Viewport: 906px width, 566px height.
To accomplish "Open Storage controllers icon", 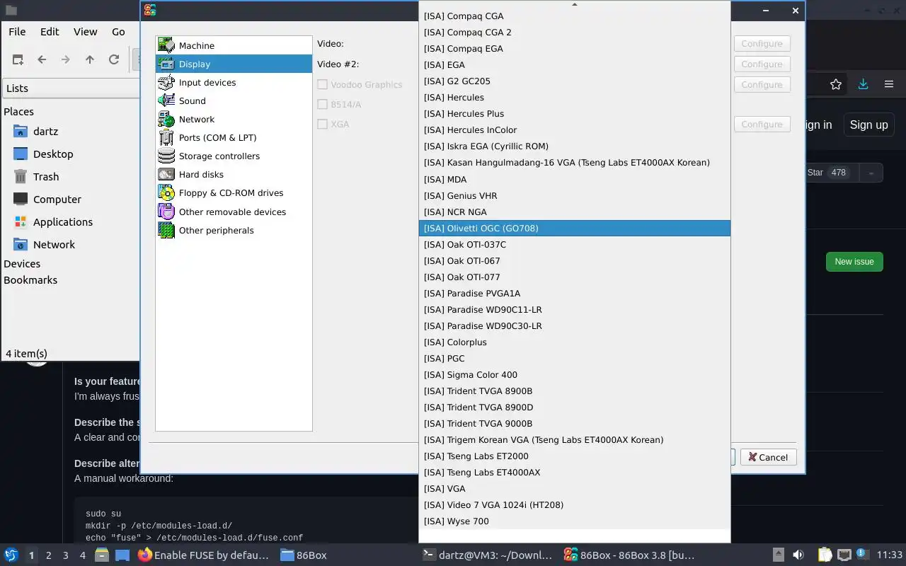I will 166,156.
